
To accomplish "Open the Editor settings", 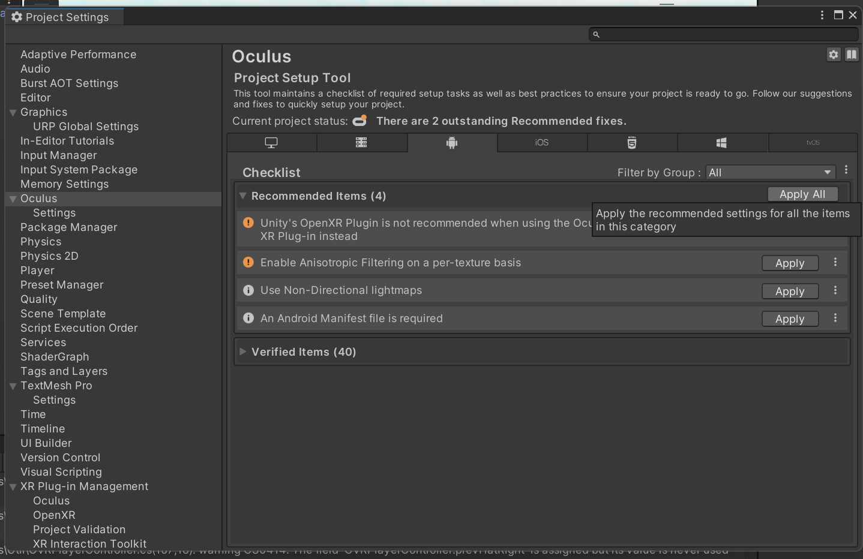I will pyautogui.click(x=35, y=98).
